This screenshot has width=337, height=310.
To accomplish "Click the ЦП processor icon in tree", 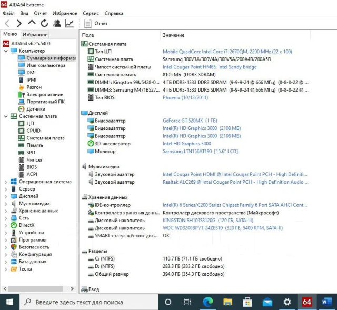I will click(x=21, y=124).
